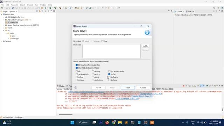Minimize the editor area using its minimize icon
The height and width of the screenshot is (126, 224).
point(169,11)
